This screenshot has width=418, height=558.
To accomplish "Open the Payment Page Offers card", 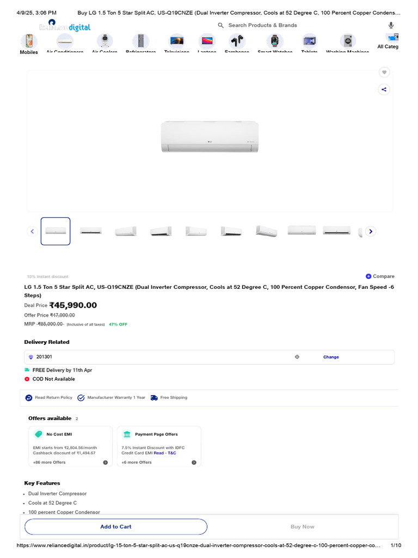I will pyautogui.click(x=159, y=447).
